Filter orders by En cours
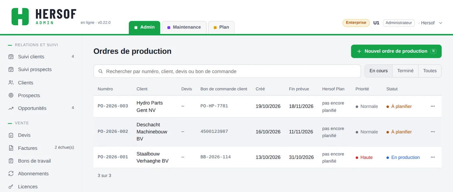Image resolution: width=453 pixels, height=192 pixels. pos(379,71)
